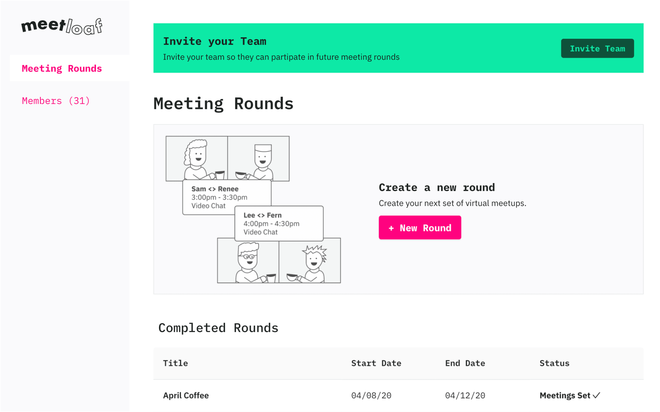Click the curly-haired person video tile
The width and height of the screenshot is (660, 412).
coord(197,158)
